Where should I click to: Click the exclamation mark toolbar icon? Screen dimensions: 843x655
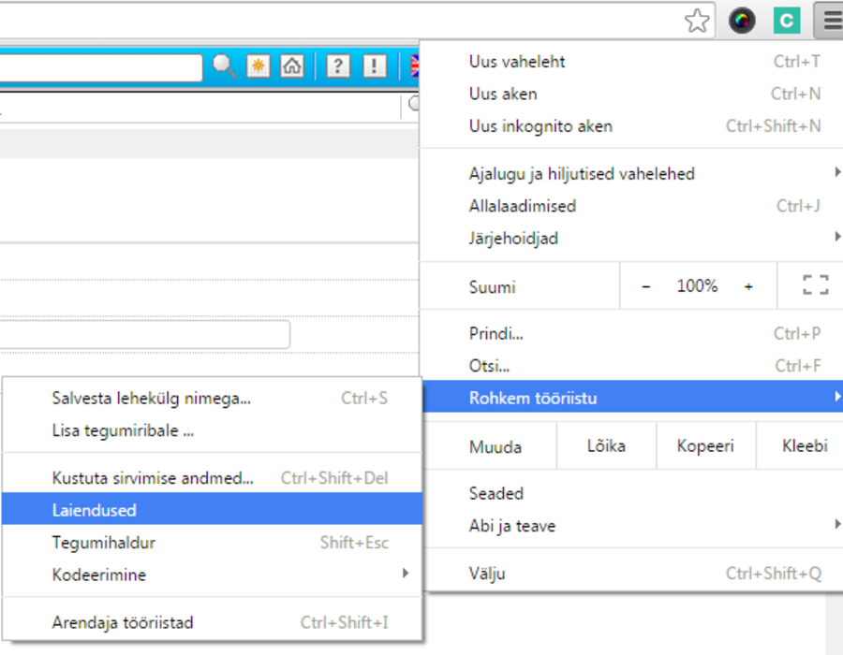point(374,66)
